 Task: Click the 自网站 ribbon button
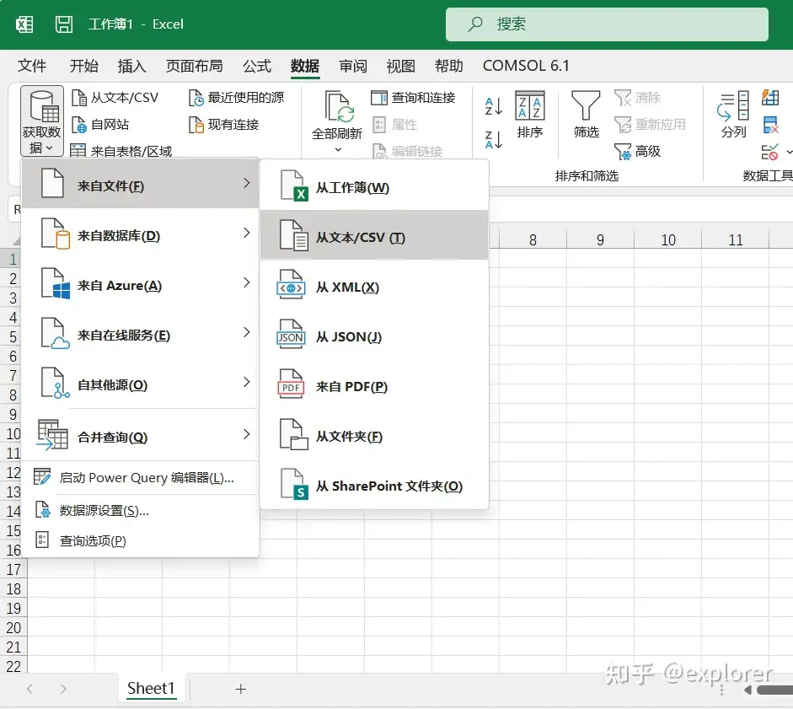[x=100, y=125]
